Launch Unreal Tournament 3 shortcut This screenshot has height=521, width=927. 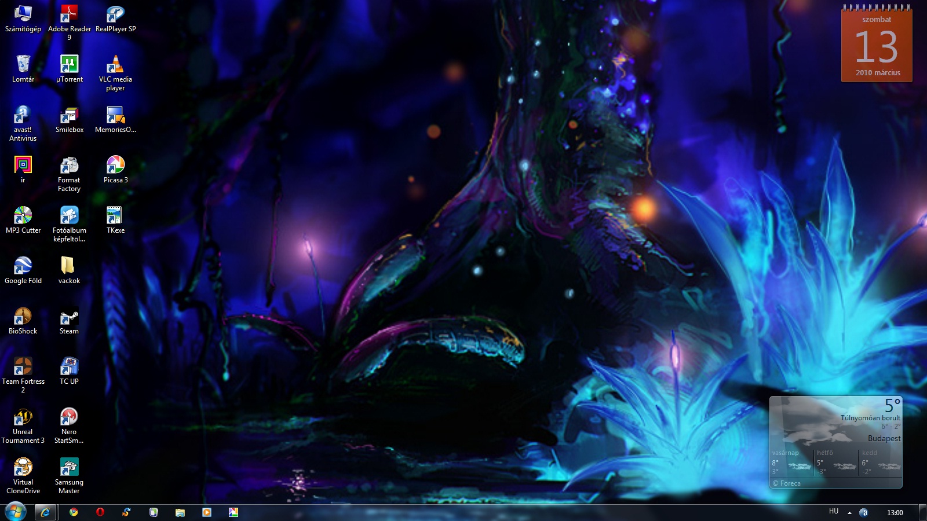pos(23,425)
